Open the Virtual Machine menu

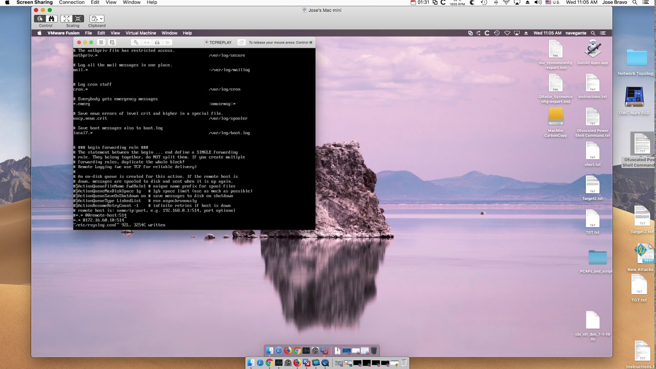pyautogui.click(x=141, y=33)
